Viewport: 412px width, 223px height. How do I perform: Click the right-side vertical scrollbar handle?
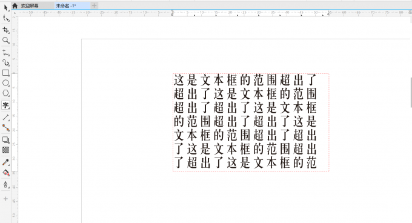tap(411, 93)
